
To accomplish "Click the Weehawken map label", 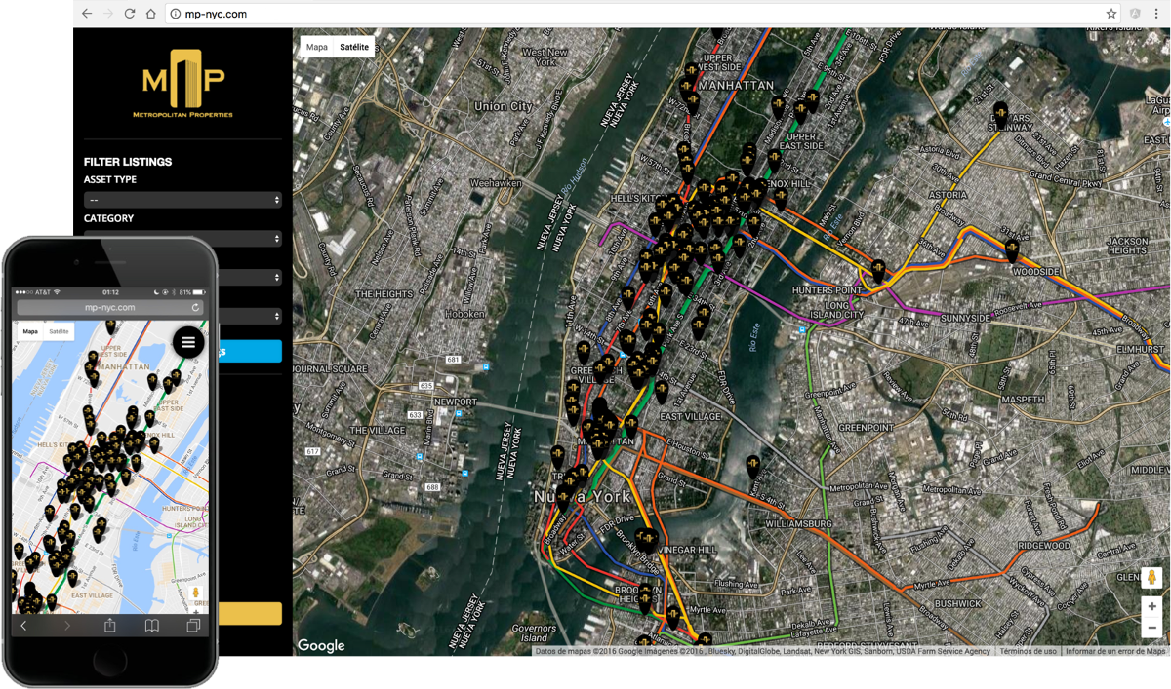I will [x=496, y=182].
